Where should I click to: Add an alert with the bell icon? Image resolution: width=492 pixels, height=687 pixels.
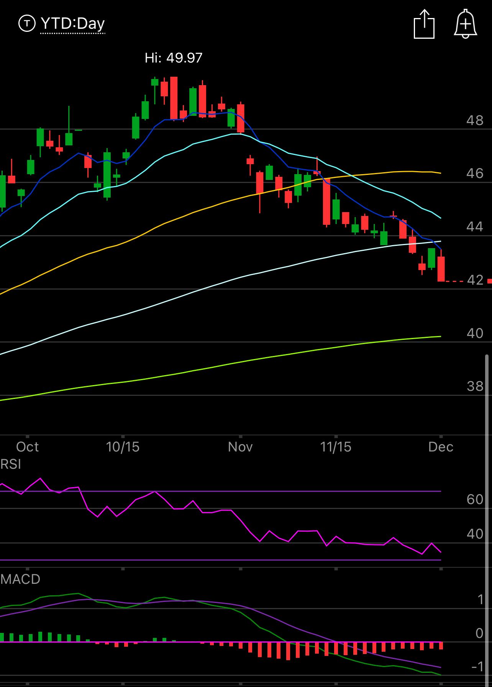tap(465, 24)
